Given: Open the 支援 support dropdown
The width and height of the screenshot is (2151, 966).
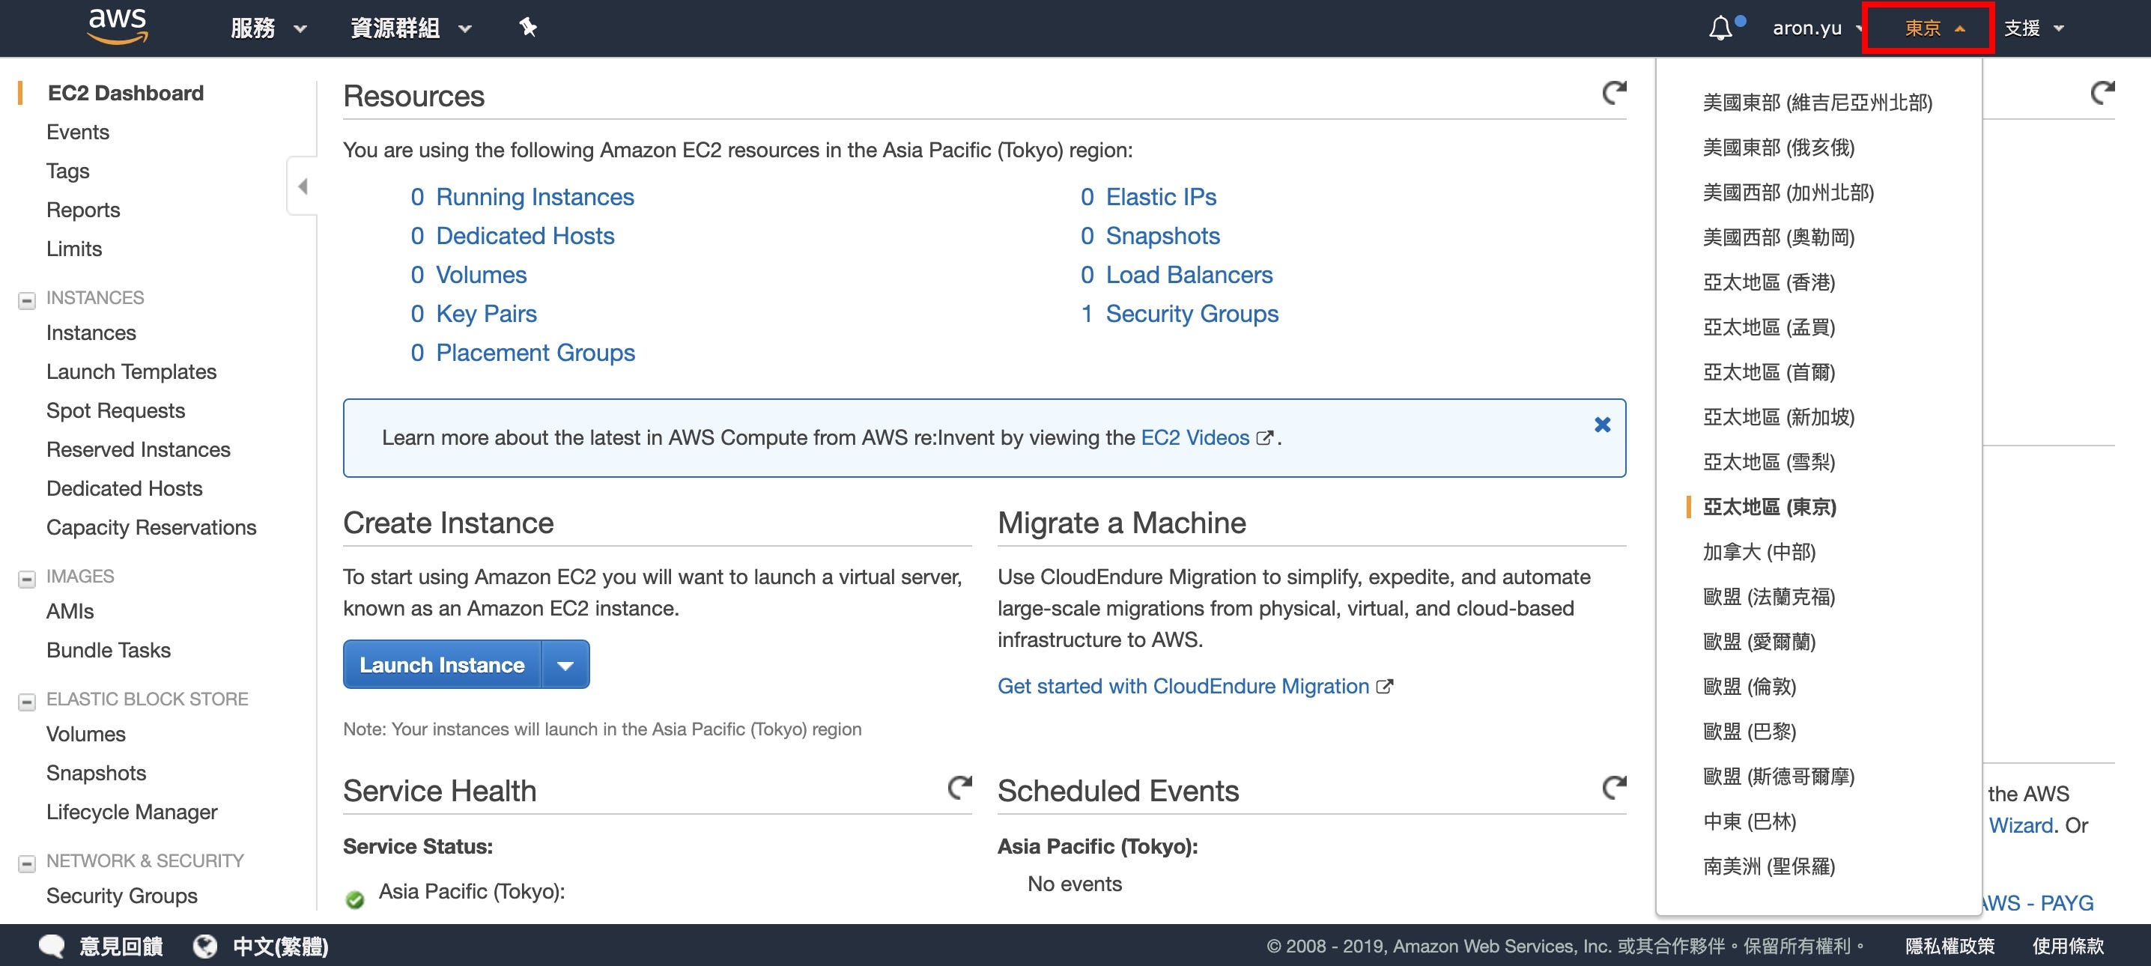Looking at the screenshot, I should pos(2033,28).
